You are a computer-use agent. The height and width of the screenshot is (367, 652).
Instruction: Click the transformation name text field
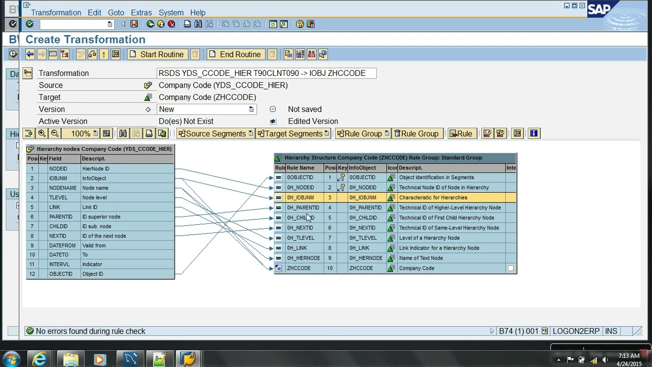267,73
